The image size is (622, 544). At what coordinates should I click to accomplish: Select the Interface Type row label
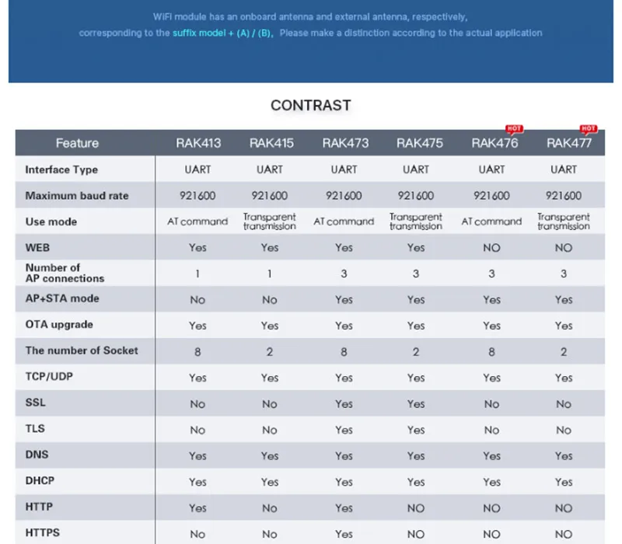(61, 169)
